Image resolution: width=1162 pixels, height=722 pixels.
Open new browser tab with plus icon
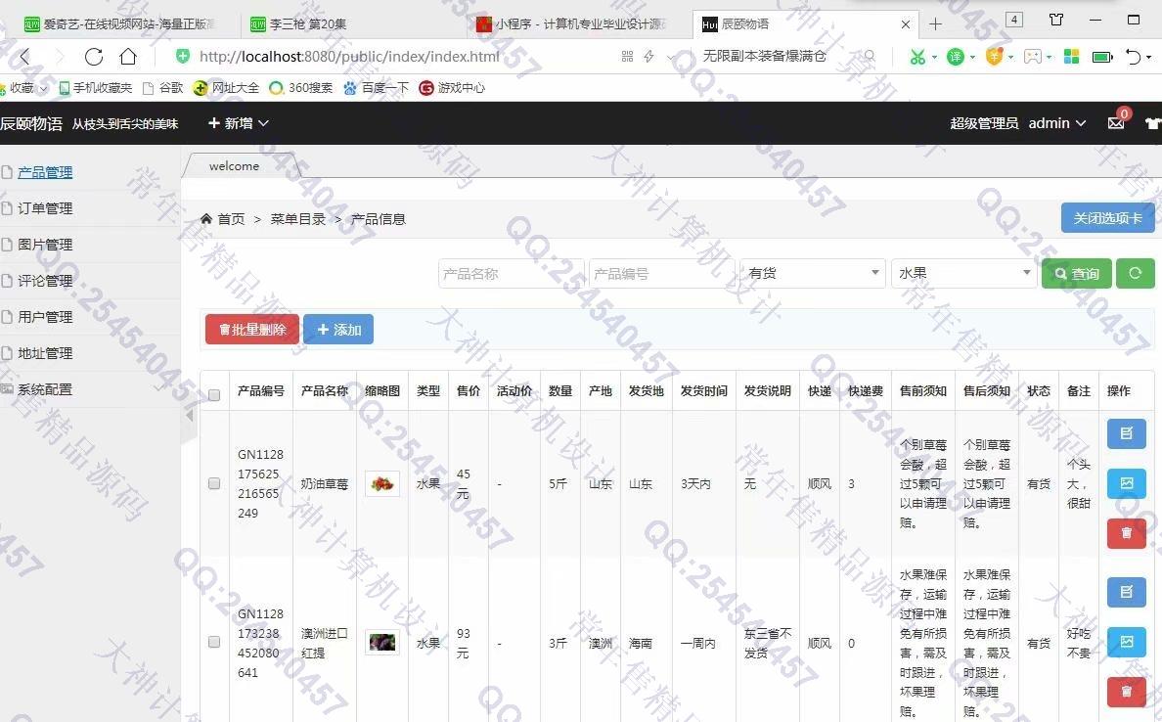[x=935, y=24]
